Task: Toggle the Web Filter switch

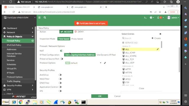Action: [x=60, y=79]
